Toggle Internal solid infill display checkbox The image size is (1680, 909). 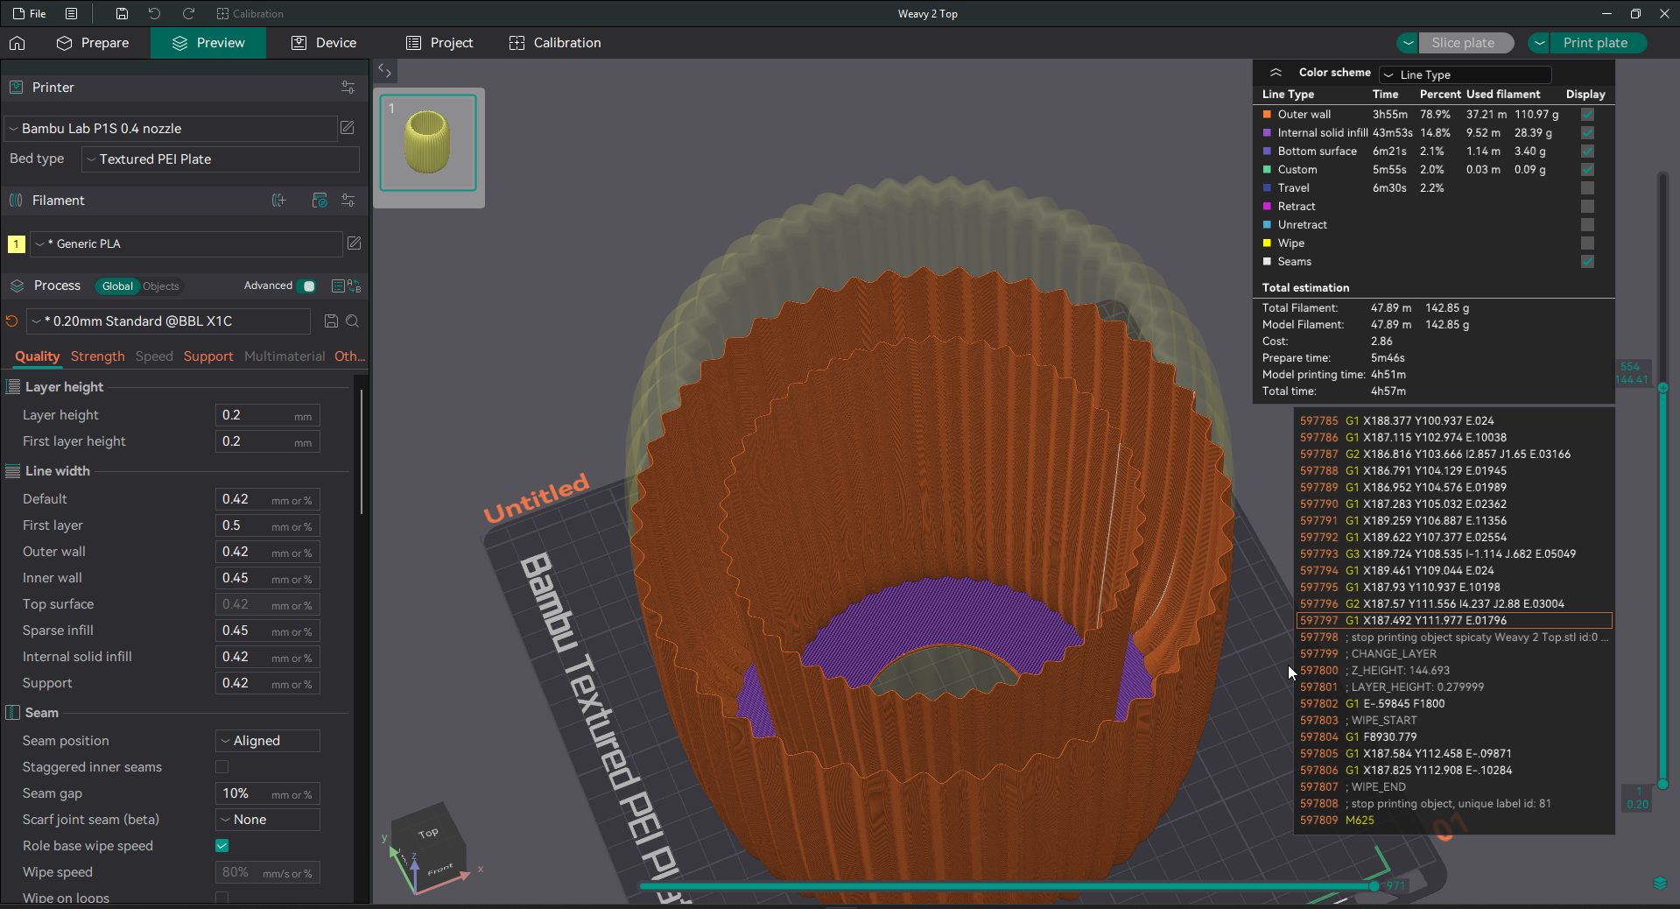[x=1587, y=133]
